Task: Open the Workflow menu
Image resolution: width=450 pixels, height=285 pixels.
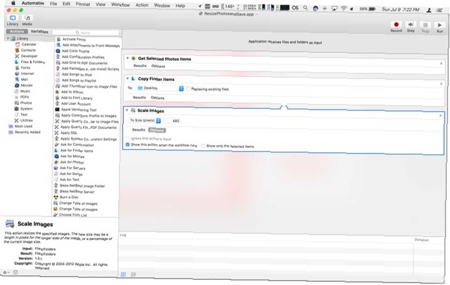Action: coord(120,4)
